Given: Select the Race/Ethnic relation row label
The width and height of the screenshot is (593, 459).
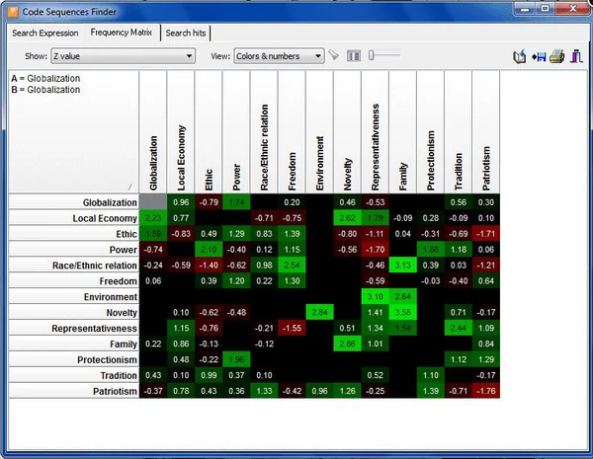Looking at the screenshot, I should (74, 266).
